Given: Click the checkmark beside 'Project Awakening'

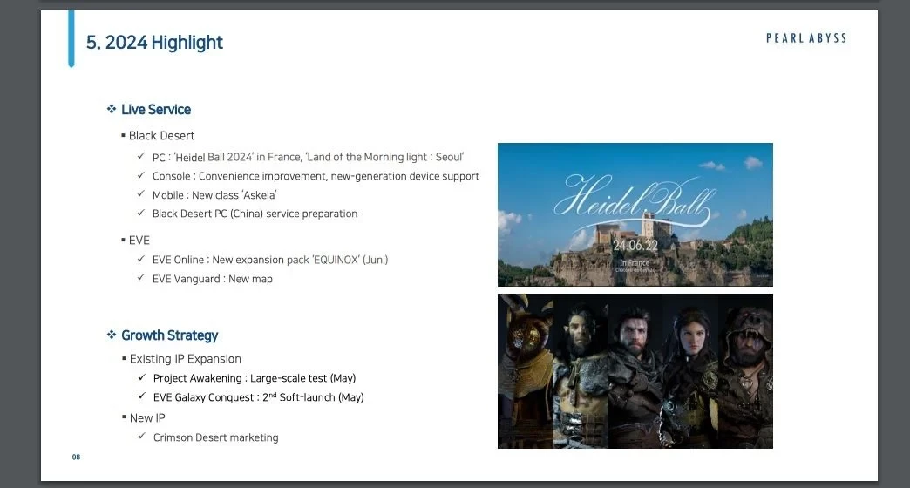Looking at the screenshot, I should point(141,377).
